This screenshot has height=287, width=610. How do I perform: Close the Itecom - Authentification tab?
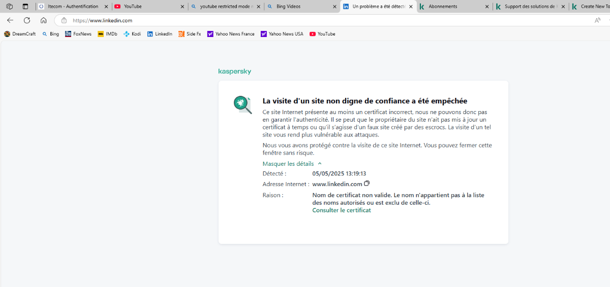(x=106, y=7)
